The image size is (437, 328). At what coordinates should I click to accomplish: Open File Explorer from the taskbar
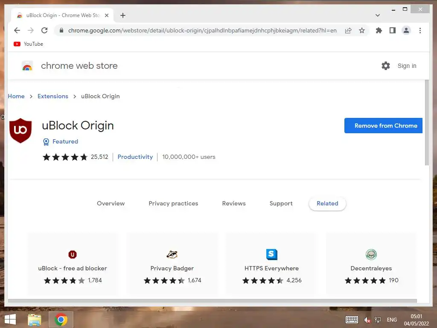[35, 319]
